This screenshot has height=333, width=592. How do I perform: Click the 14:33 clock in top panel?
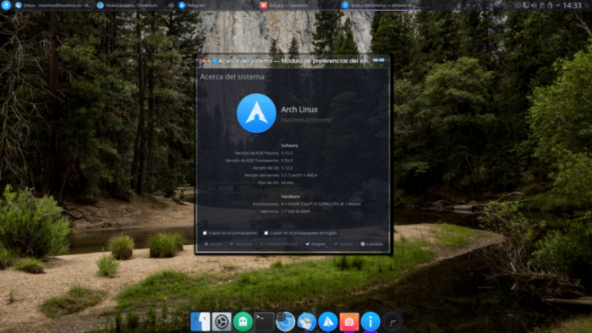tap(572, 5)
